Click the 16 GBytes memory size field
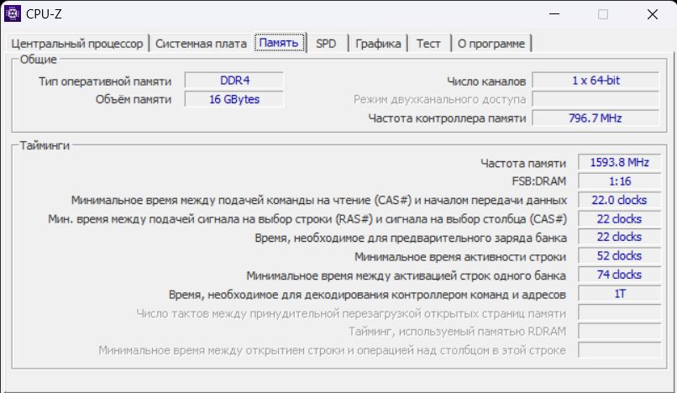This screenshot has width=677, height=393. pyautogui.click(x=234, y=99)
